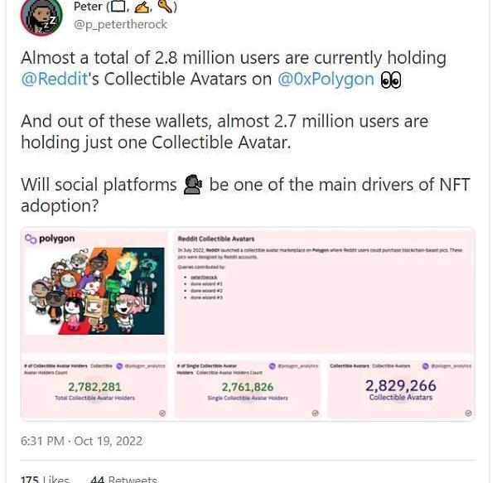Click the 2,761,826 single holders number
The width and height of the screenshot is (497, 483).
click(247, 386)
